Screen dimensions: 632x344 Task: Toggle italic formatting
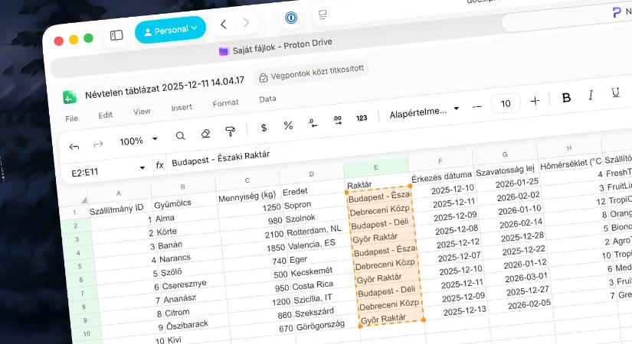click(x=591, y=95)
